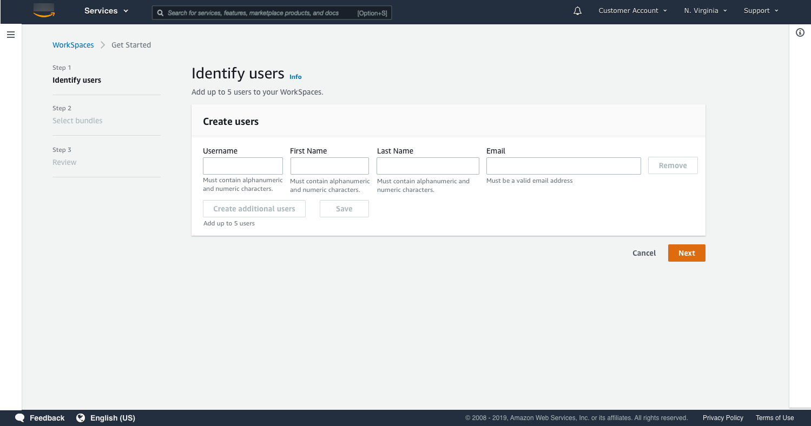Click the Info panel icon on right edge
811x426 pixels.
pyautogui.click(x=800, y=32)
